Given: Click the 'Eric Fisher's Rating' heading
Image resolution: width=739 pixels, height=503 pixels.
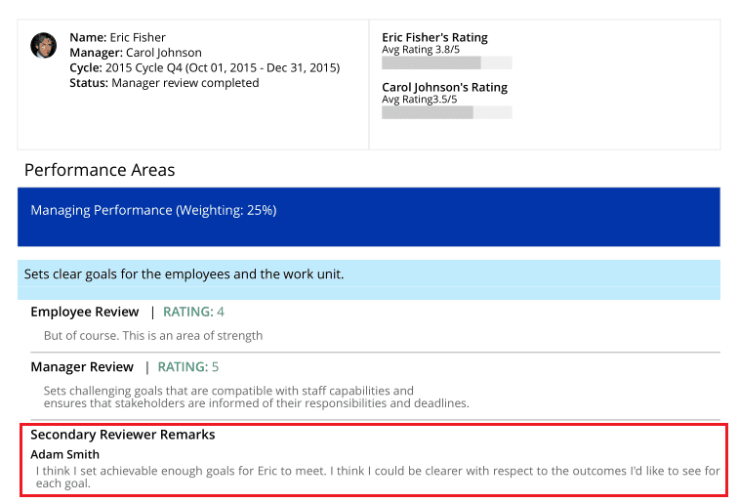Looking at the screenshot, I should (x=434, y=37).
